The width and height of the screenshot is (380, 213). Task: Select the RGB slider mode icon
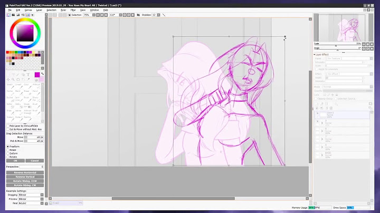pos(13,15)
